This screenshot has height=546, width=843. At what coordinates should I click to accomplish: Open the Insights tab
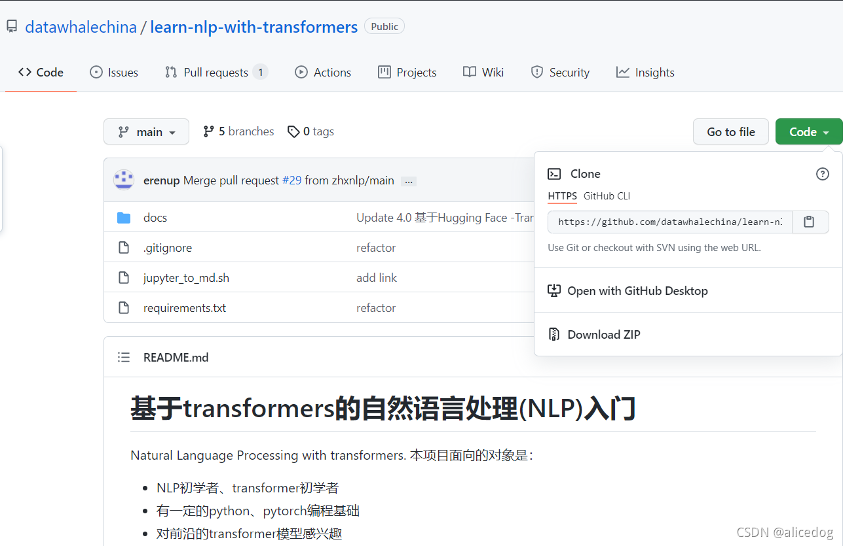pos(645,73)
